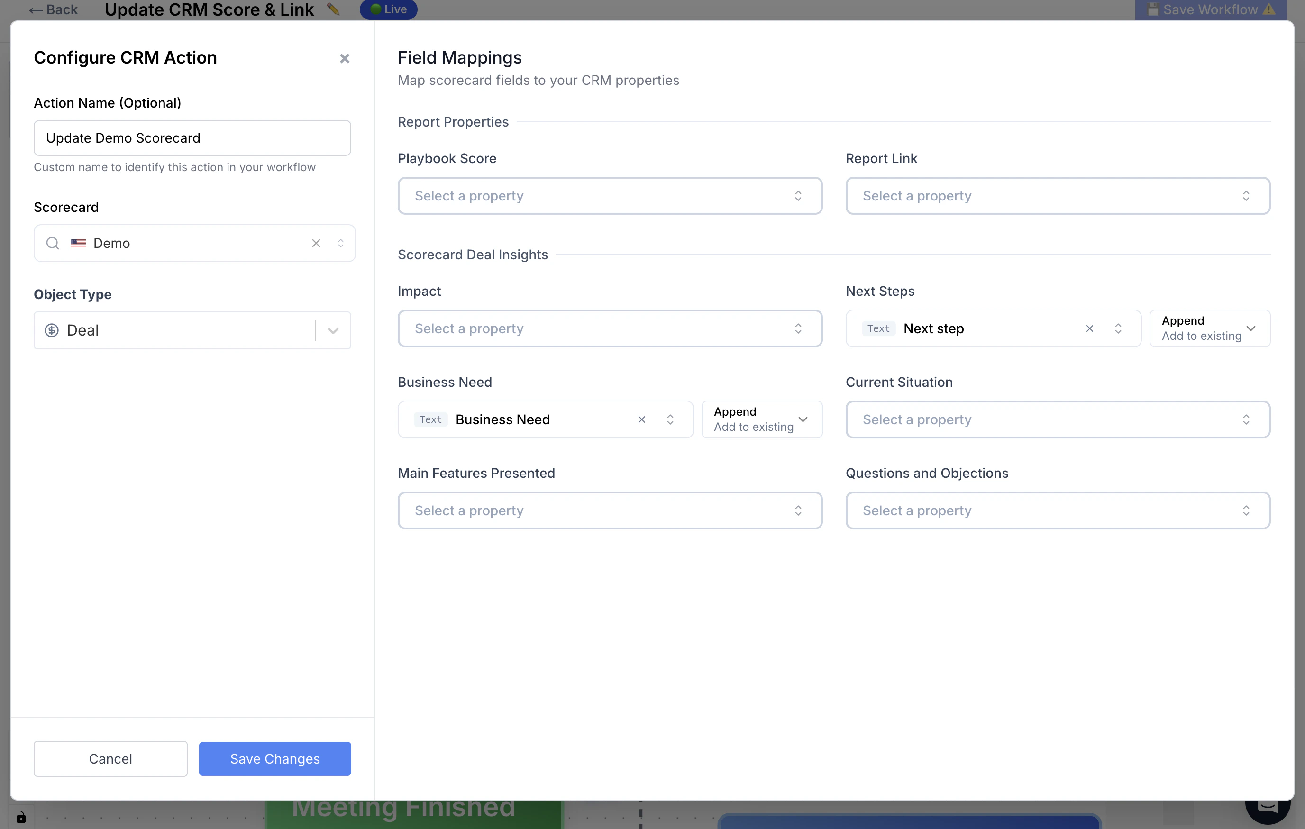Click the search icon in Scorecard field
This screenshot has width=1305, height=829.
[x=53, y=243]
